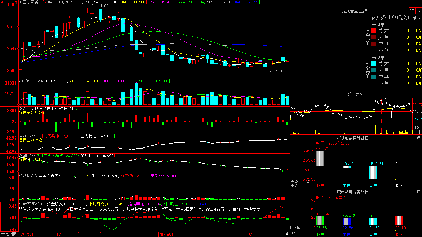Jump to 2025/11 on the timeline
Viewport: 422px width, 237px height.
point(28,234)
